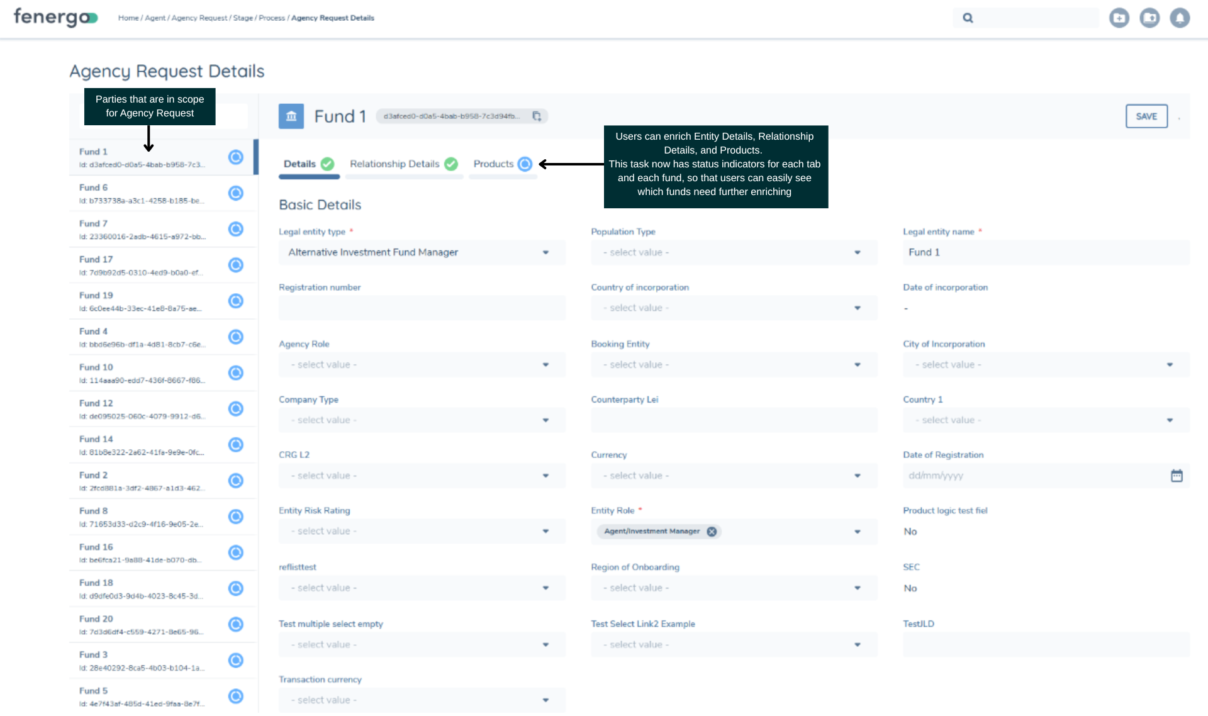Click the folder upload icon in header
Screen dimensions: 1208x716
[x=1149, y=18]
